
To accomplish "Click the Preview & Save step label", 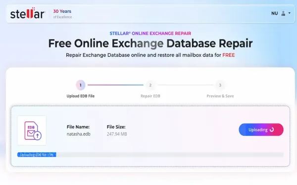I will click(x=220, y=96).
